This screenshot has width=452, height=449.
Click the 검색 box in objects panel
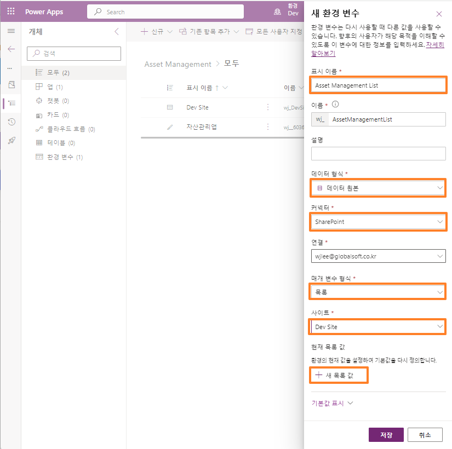coord(74,54)
